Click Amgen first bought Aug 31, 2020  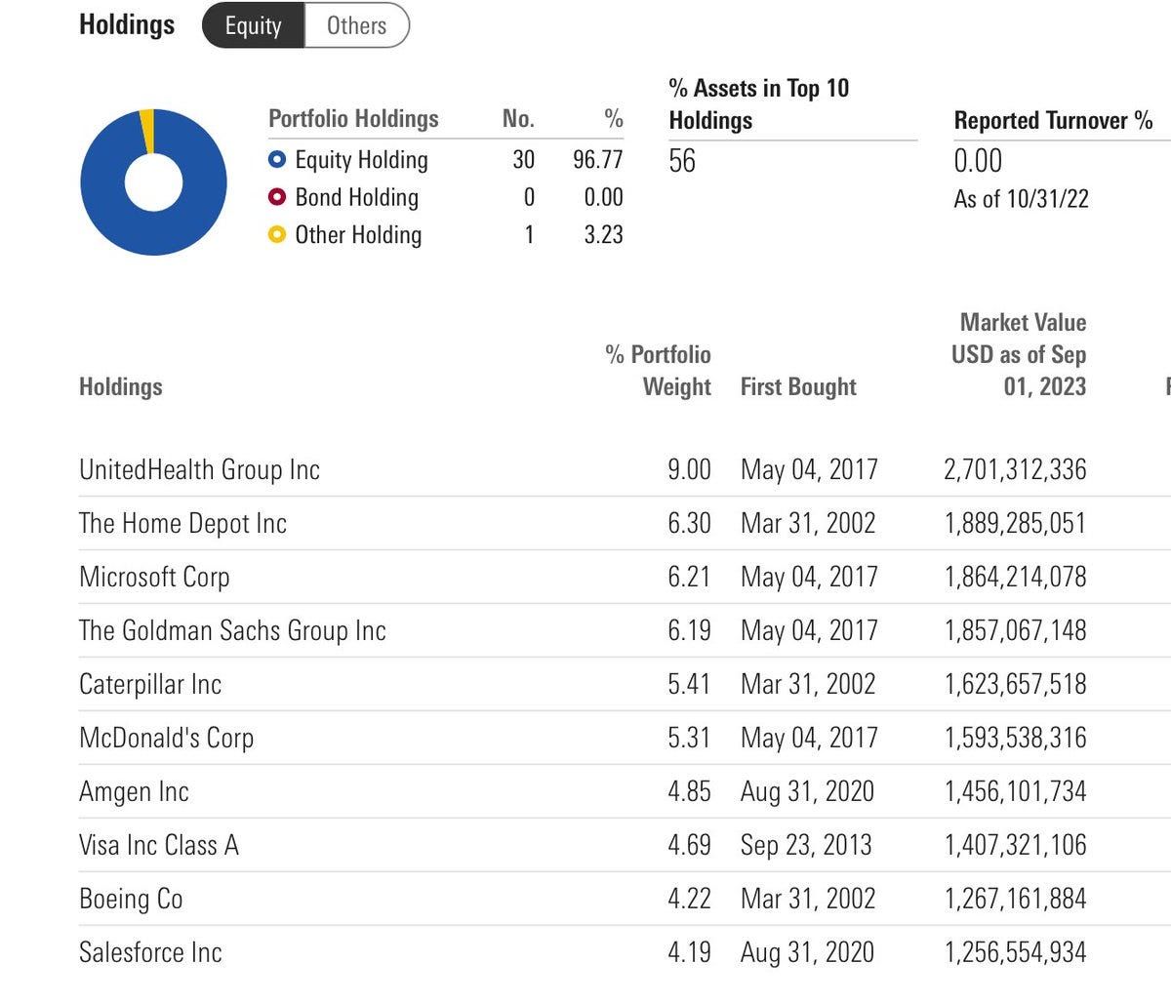click(x=808, y=791)
